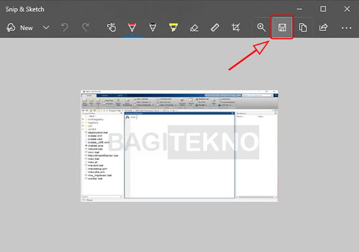Open the See more three-dots menu

pyautogui.click(x=347, y=28)
